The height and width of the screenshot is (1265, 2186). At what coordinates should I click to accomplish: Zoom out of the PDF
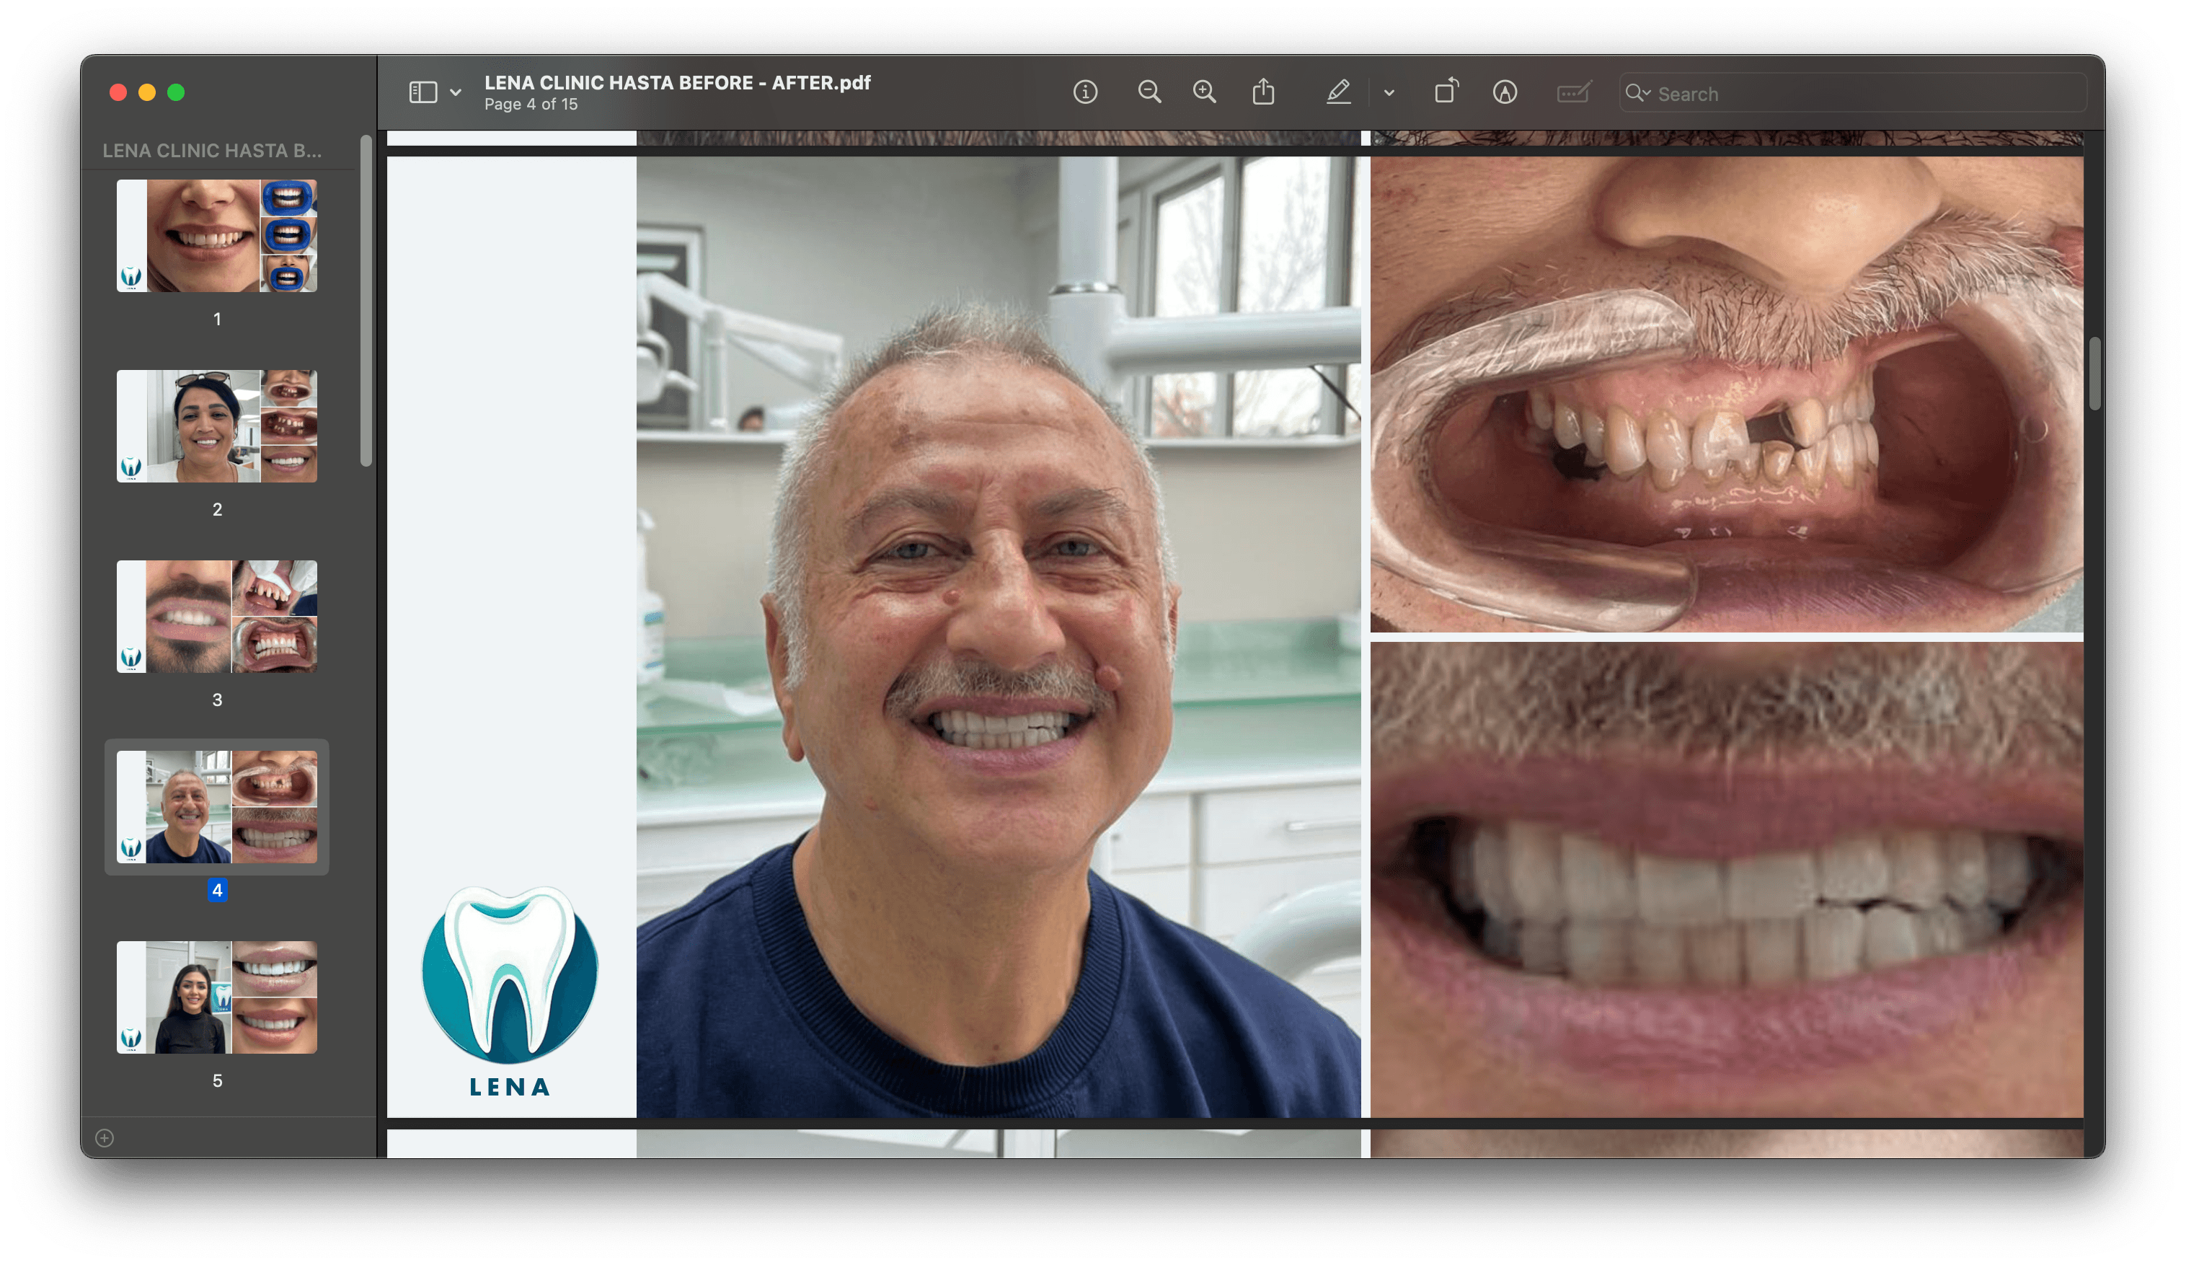pyautogui.click(x=1149, y=92)
